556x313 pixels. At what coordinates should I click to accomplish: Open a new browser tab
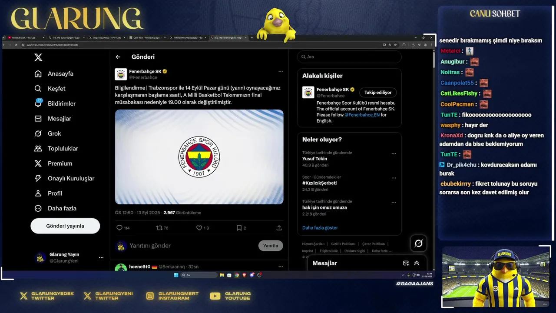[252, 38]
